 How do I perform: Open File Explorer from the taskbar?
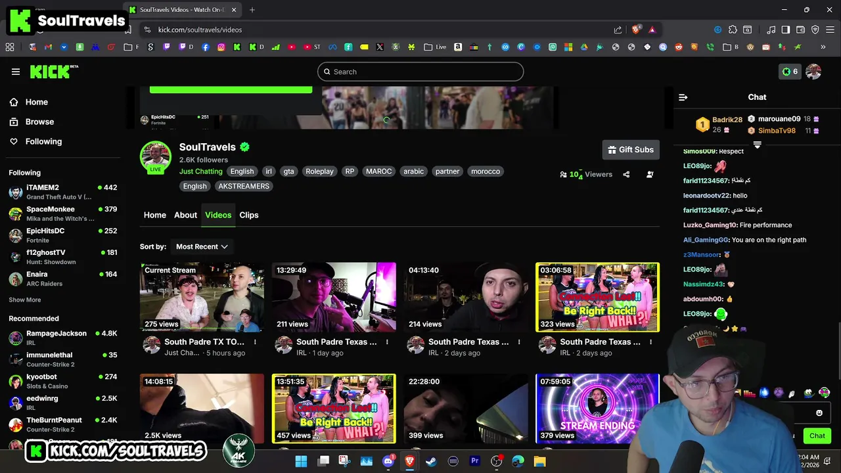pos(539,461)
